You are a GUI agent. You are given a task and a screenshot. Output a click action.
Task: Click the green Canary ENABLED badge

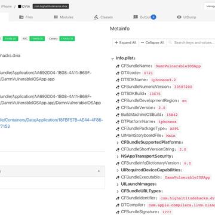[67, 39]
